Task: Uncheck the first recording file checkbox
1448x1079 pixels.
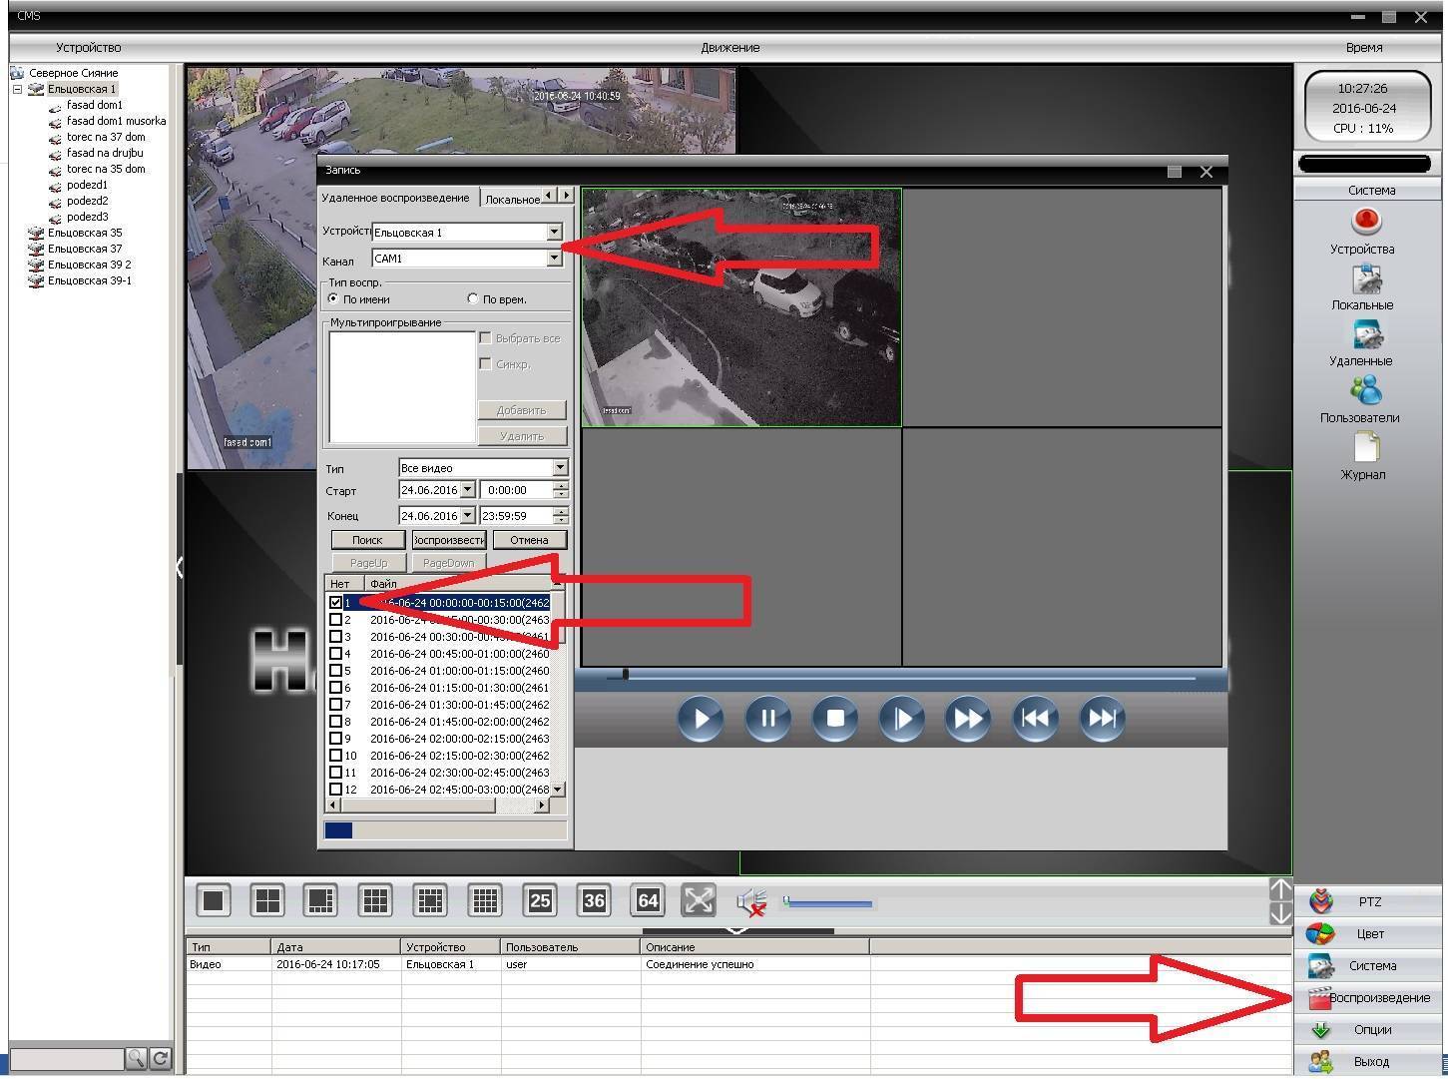Action: 336,603
